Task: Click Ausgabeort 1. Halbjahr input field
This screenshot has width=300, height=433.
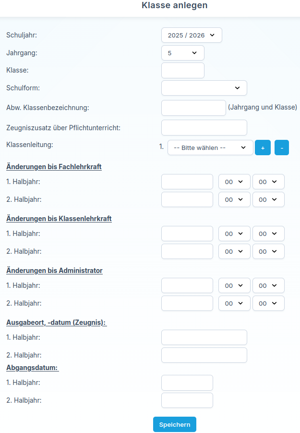Action: [204, 337]
